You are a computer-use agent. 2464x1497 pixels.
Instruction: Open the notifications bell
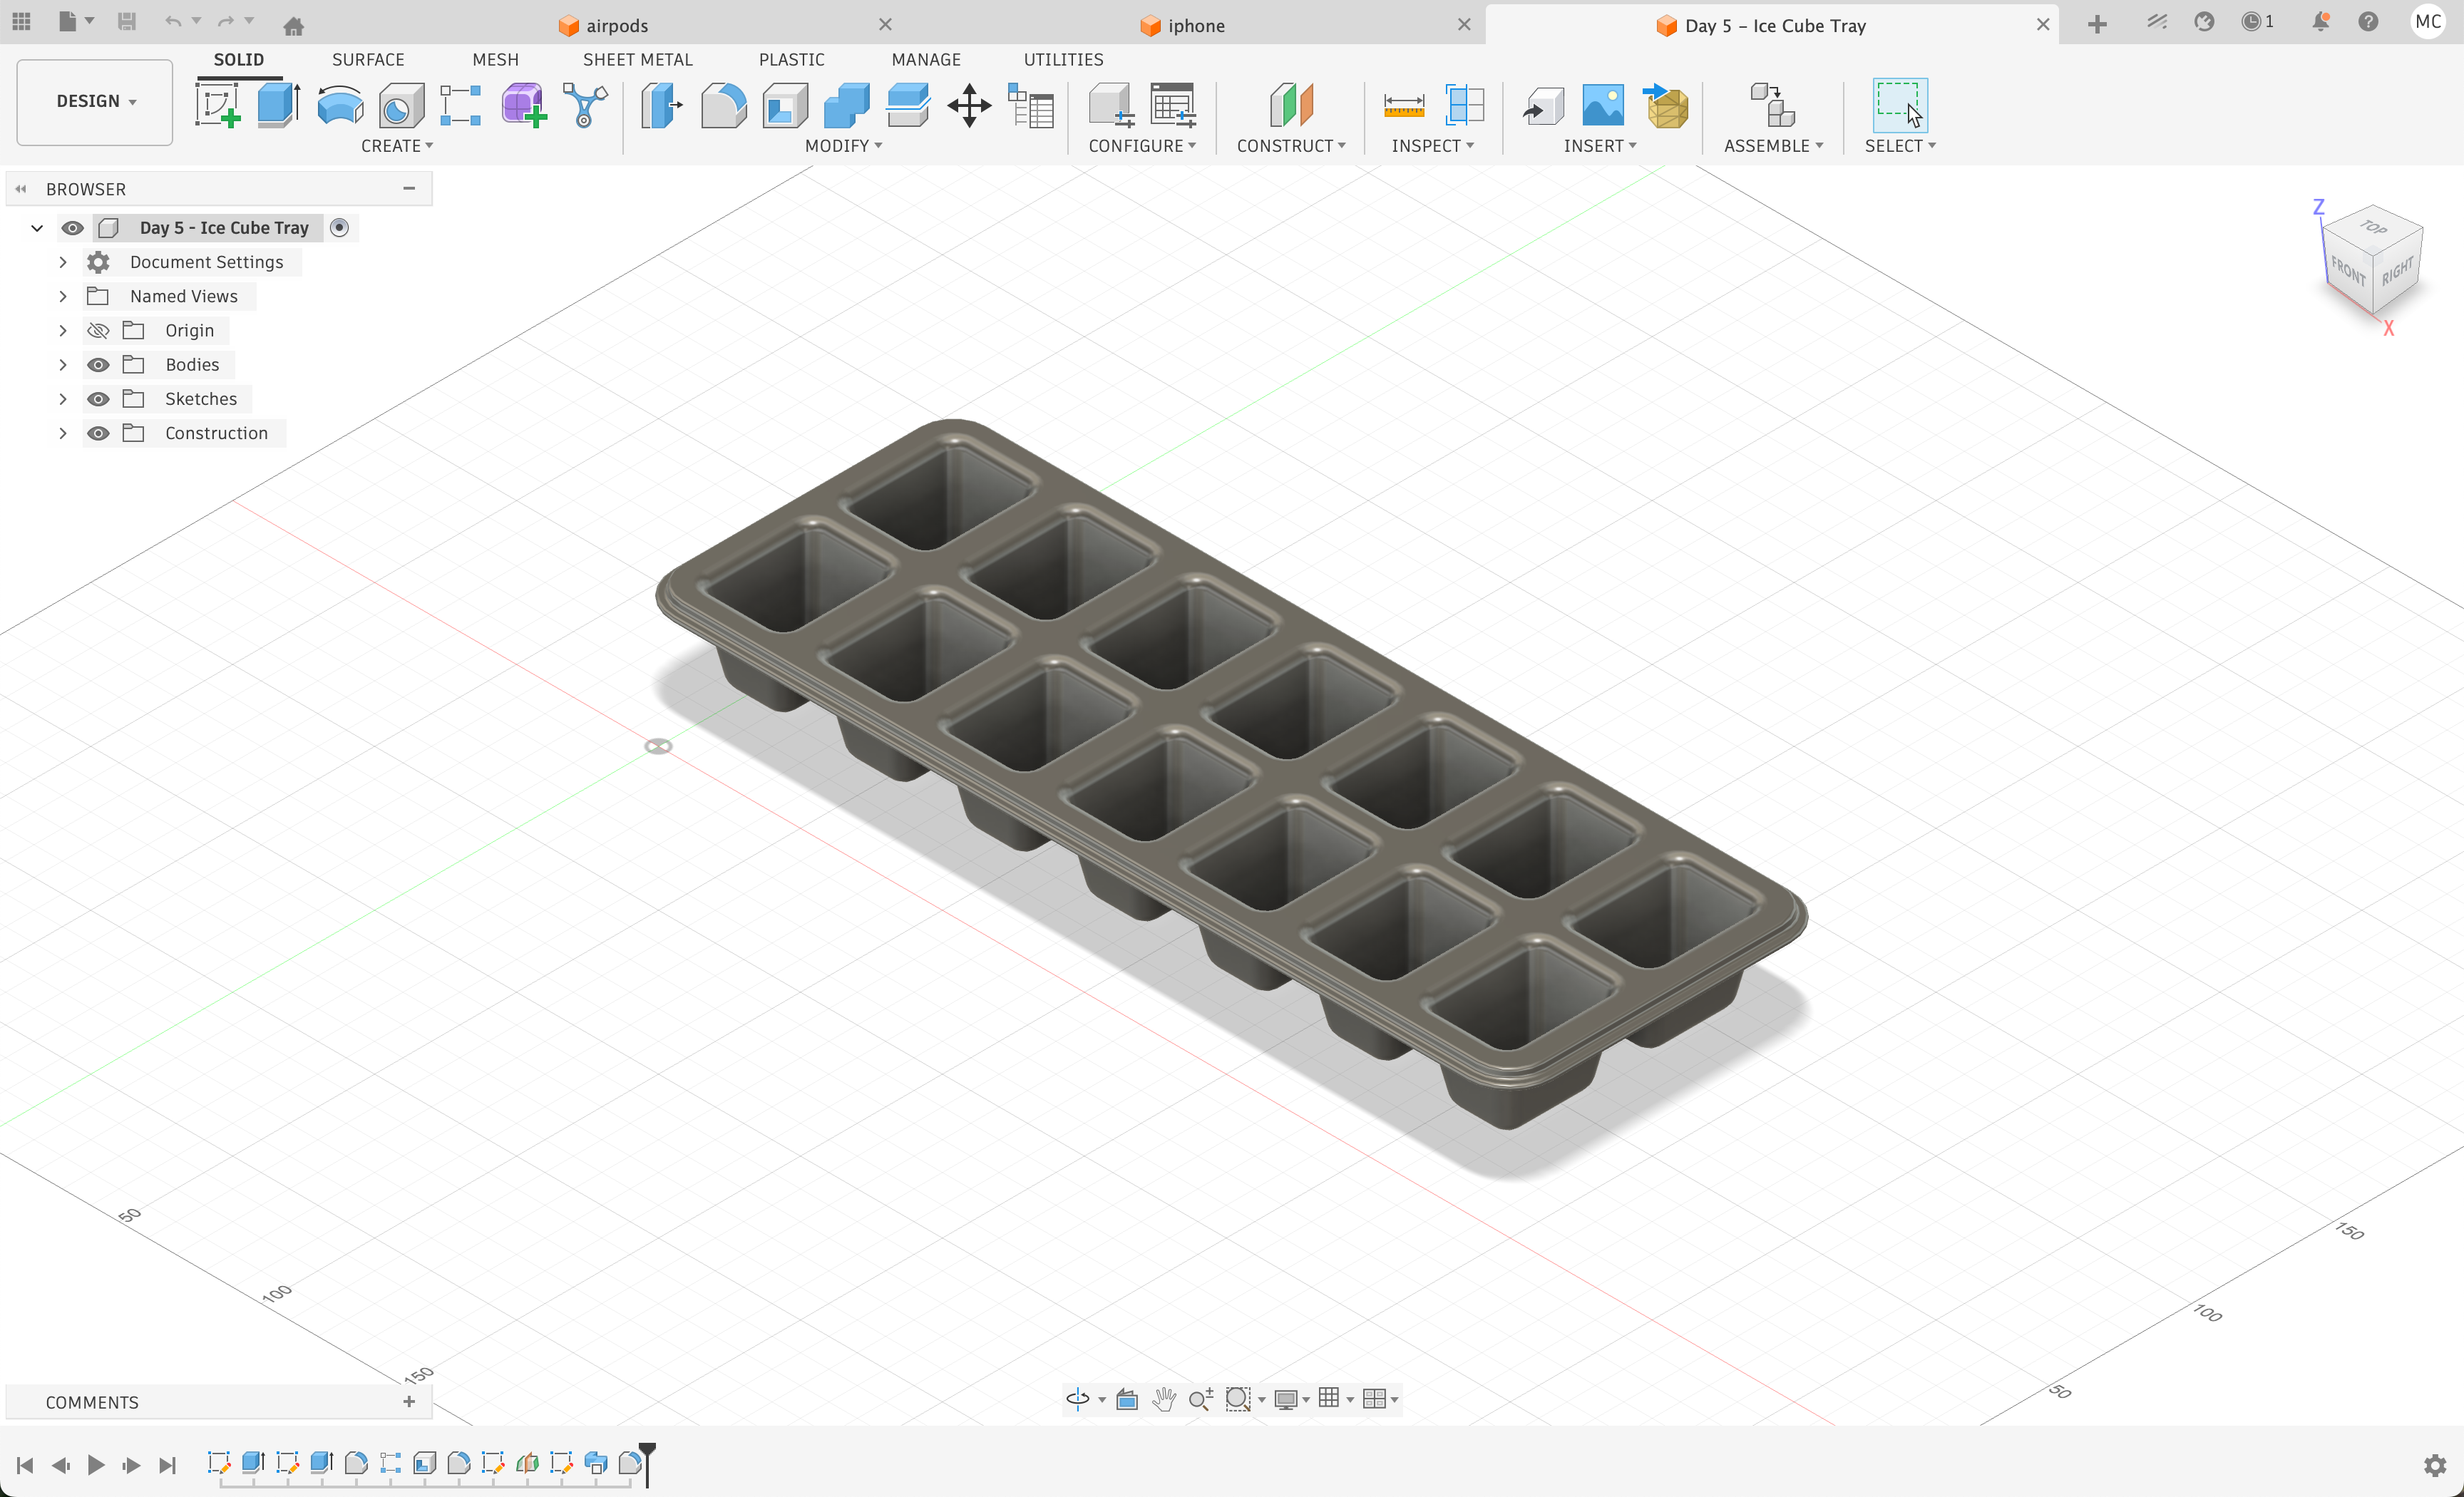(x=2320, y=22)
